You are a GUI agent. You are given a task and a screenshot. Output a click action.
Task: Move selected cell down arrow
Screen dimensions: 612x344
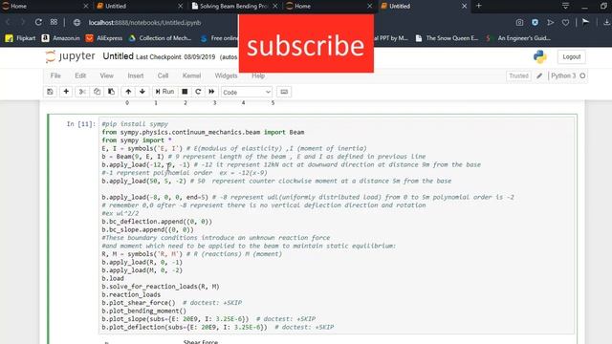coord(142,92)
